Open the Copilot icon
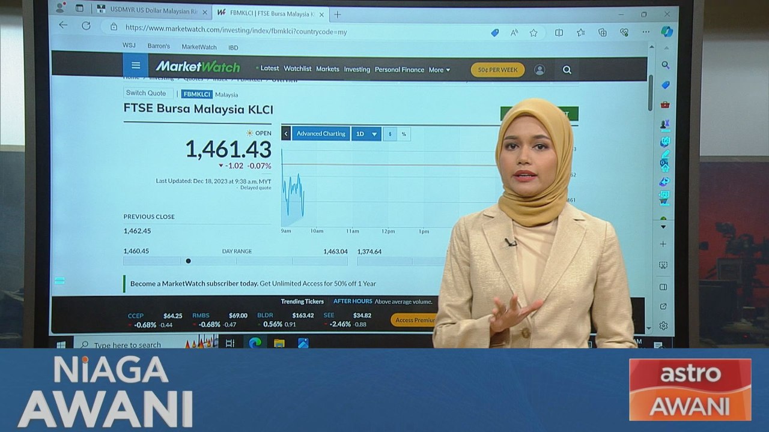Viewport: 769px width, 432px height. click(666, 31)
